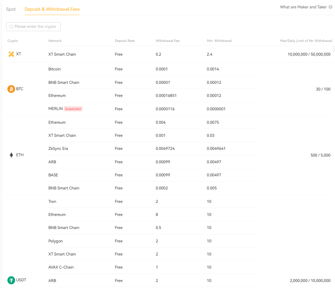Click min withdrawal value 0.0000001
The image size is (335, 288).
coord(216,109)
